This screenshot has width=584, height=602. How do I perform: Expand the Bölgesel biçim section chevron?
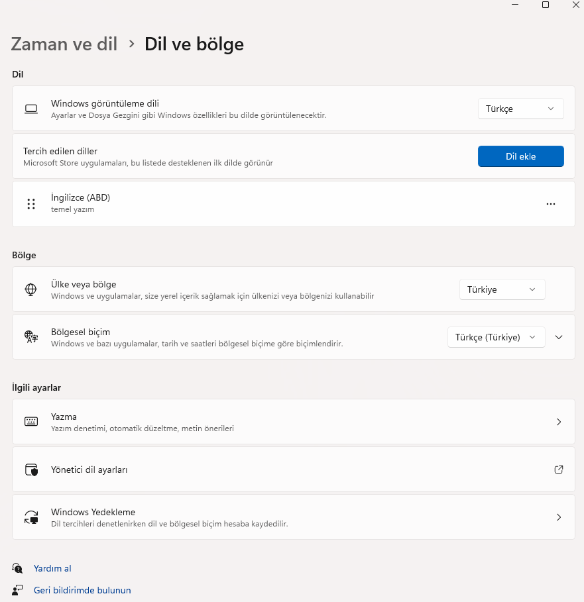coord(559,337)
